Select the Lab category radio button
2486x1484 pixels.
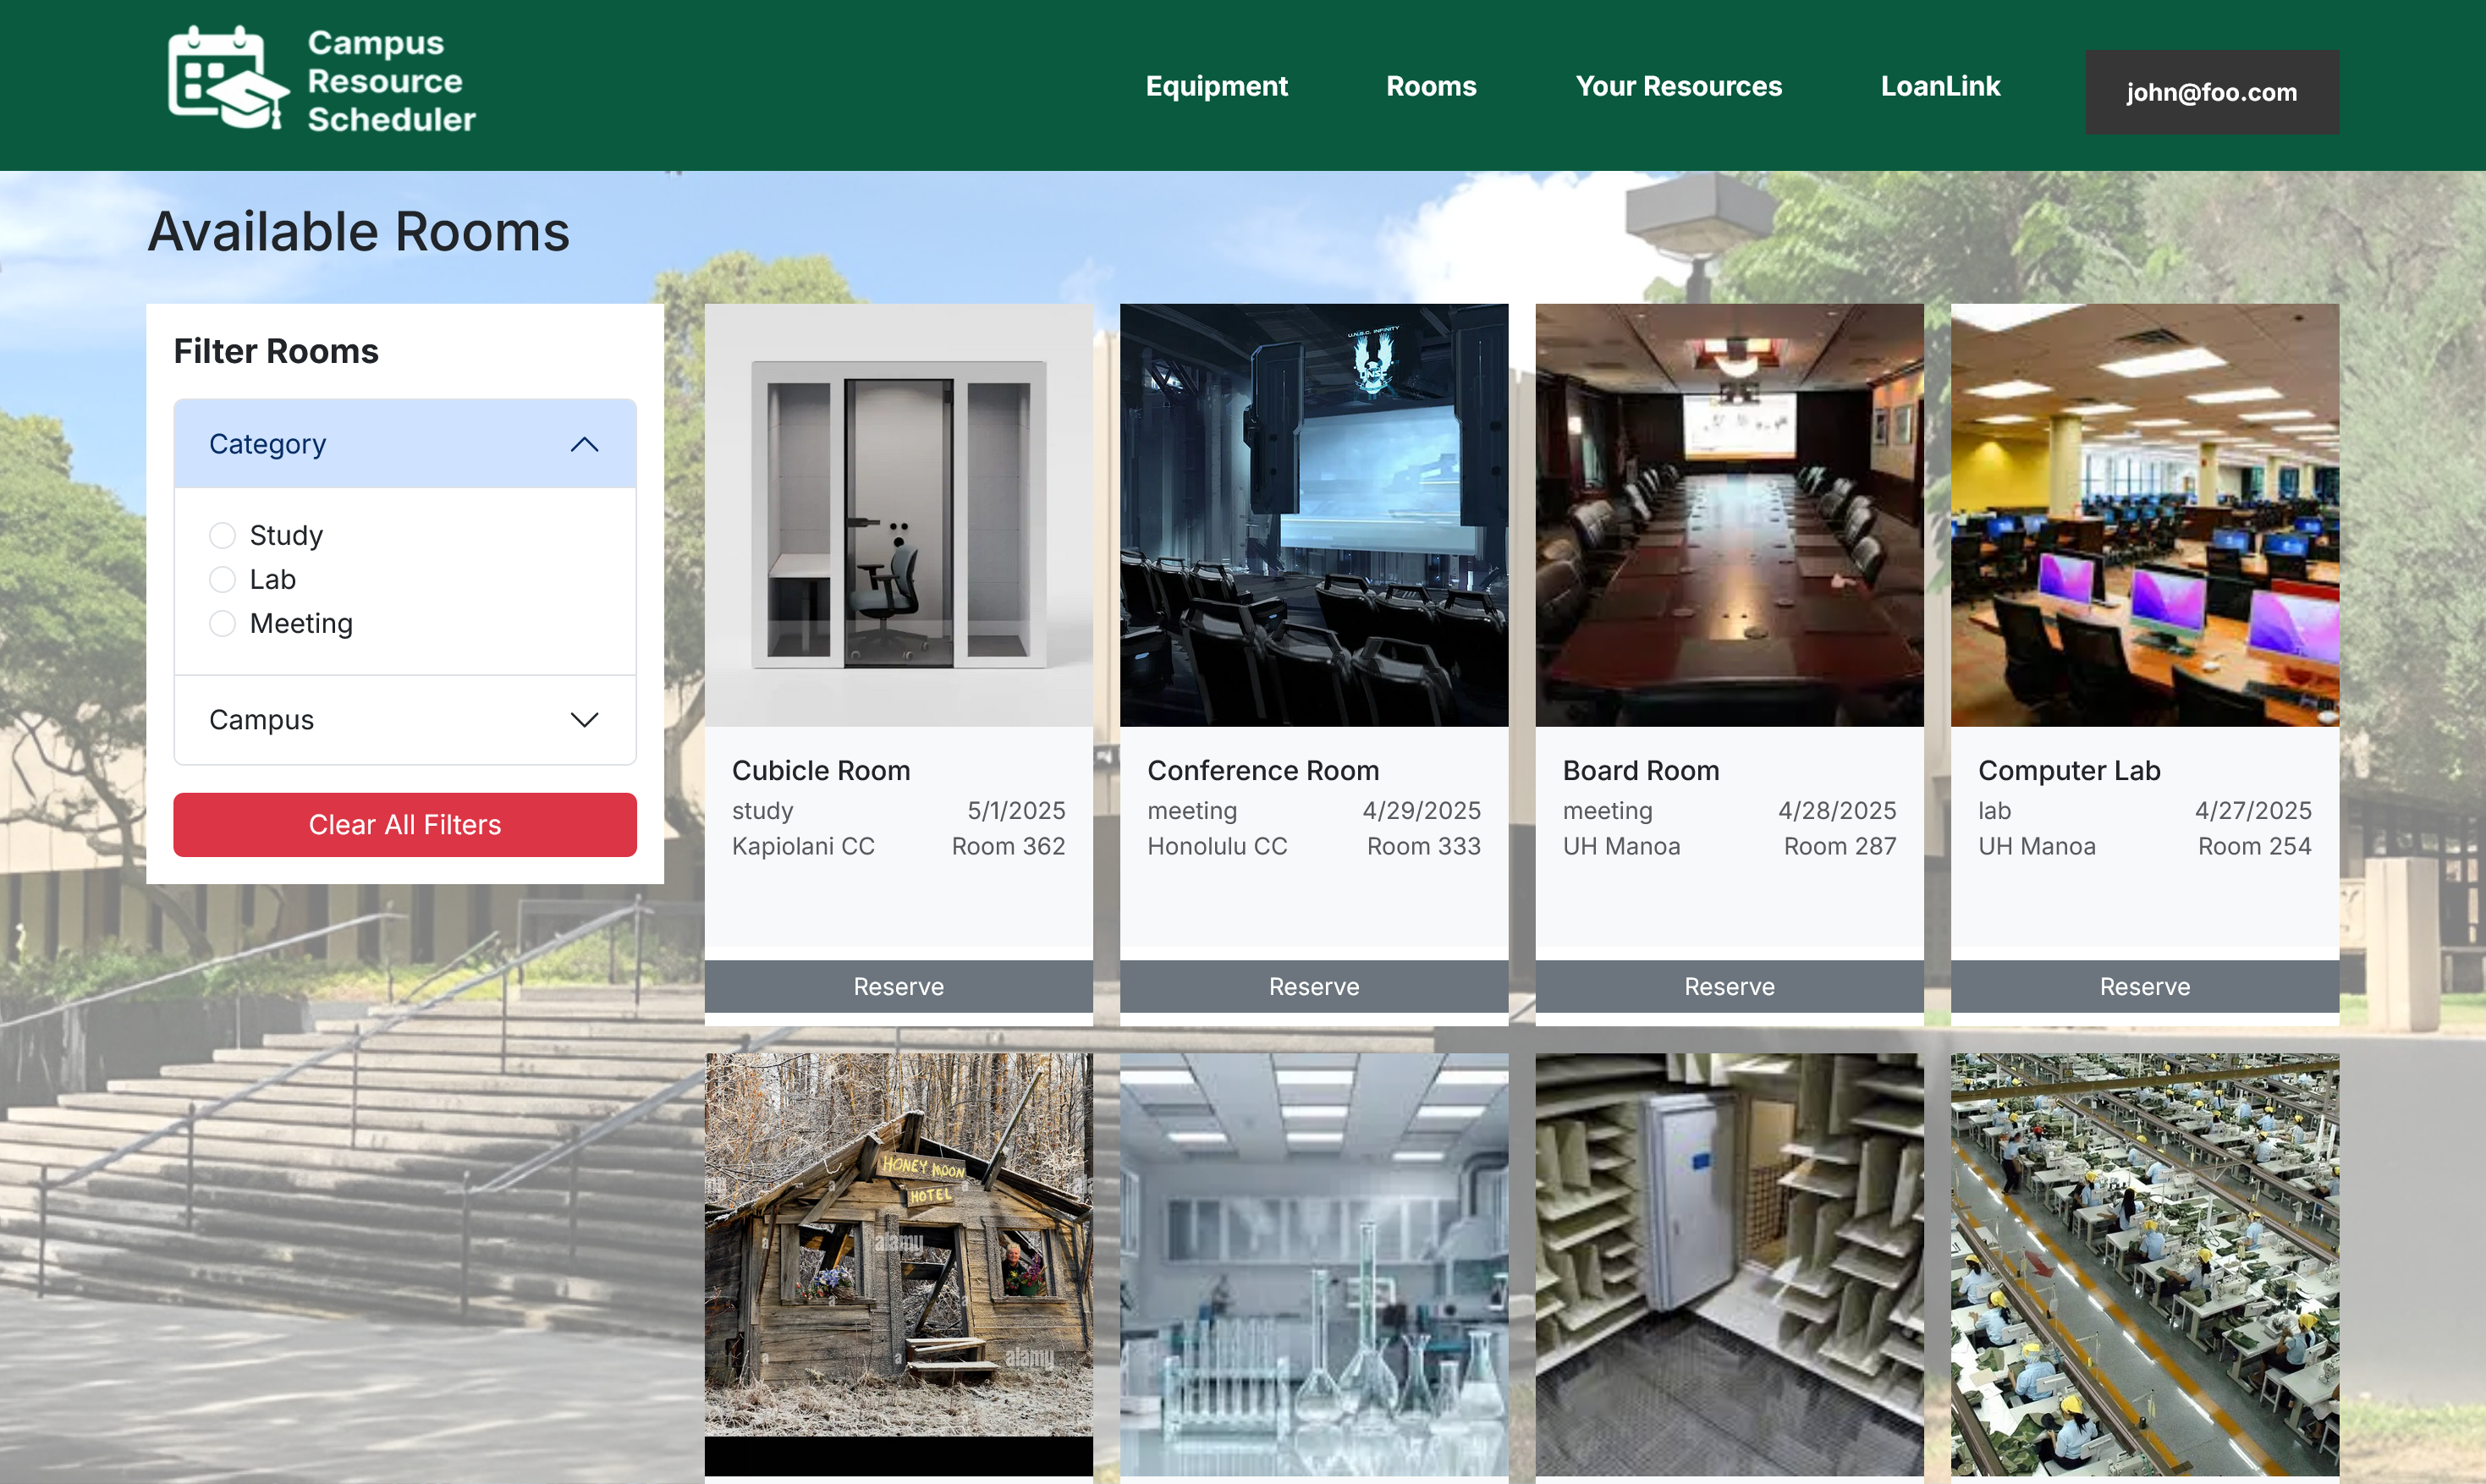222,580
